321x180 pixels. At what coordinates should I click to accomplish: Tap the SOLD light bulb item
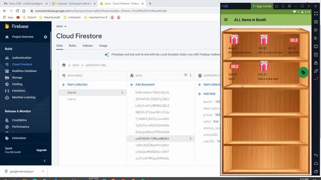click(x=293, y=40)
